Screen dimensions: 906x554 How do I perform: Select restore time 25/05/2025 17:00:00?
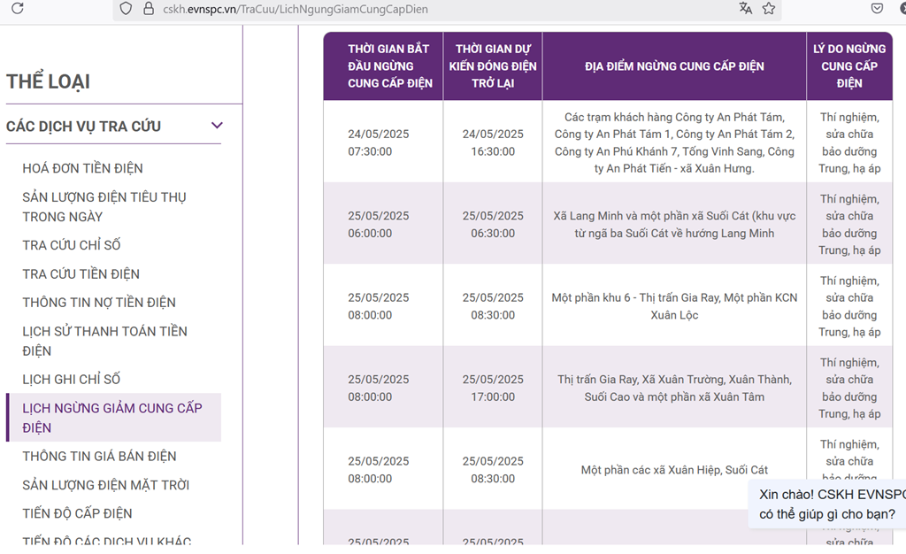[x=493, y=388]
